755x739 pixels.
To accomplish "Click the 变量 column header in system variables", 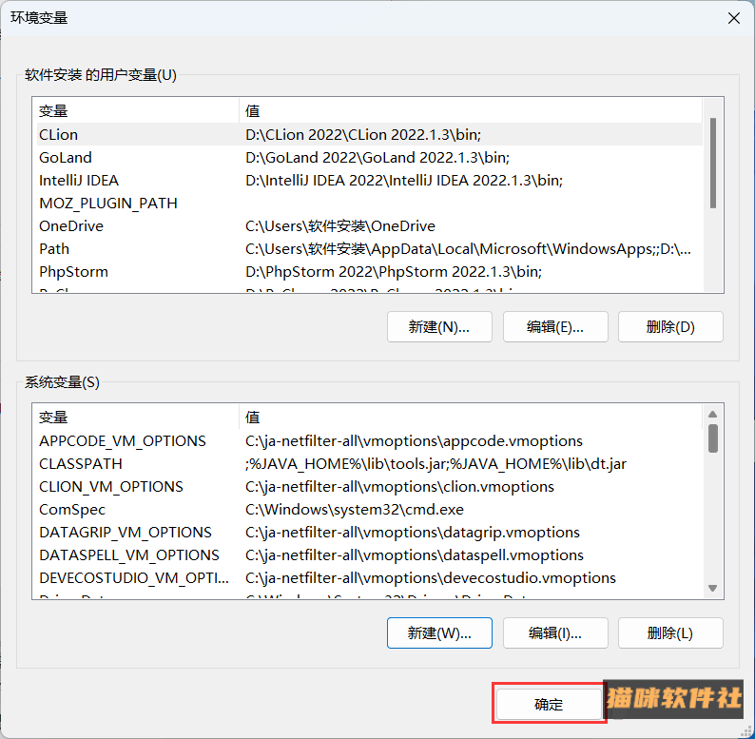I will (137, 418).
